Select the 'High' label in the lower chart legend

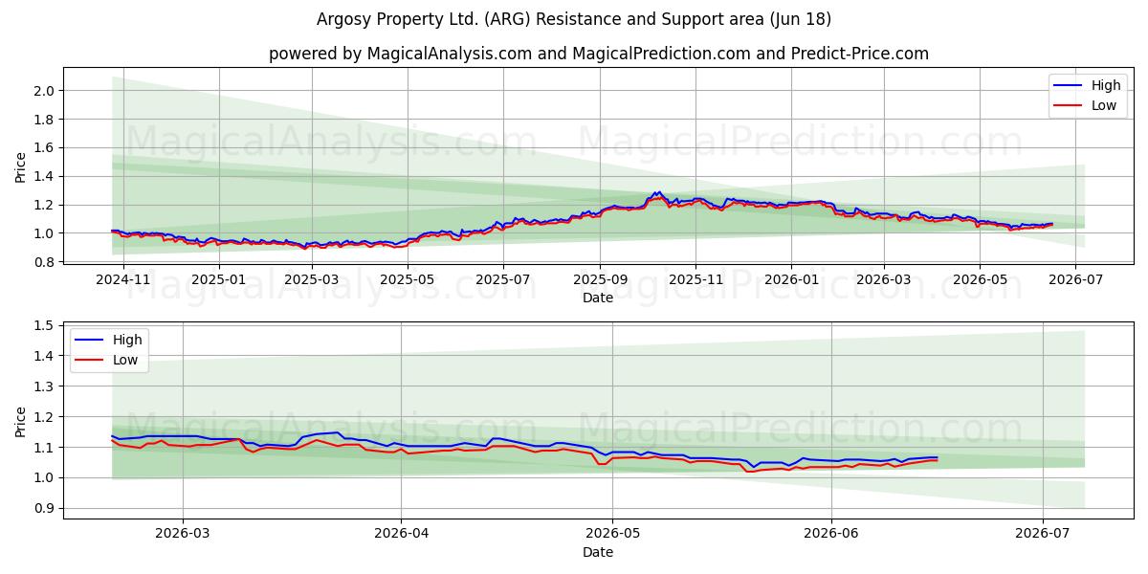click(126, 340)
